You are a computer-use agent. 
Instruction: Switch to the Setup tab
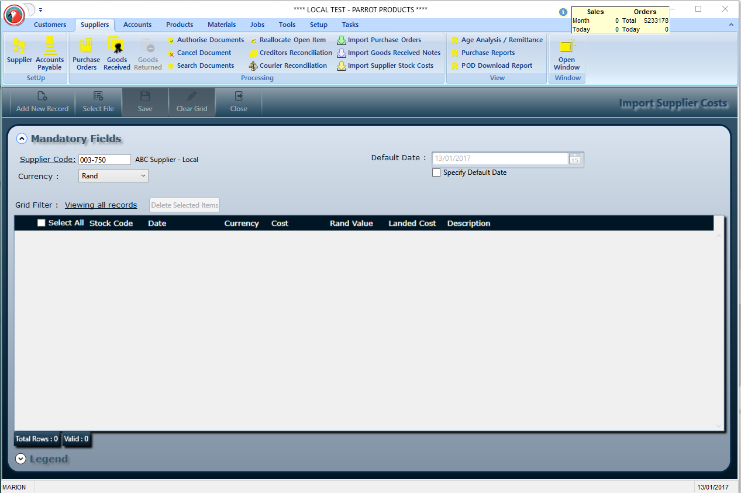319,25
